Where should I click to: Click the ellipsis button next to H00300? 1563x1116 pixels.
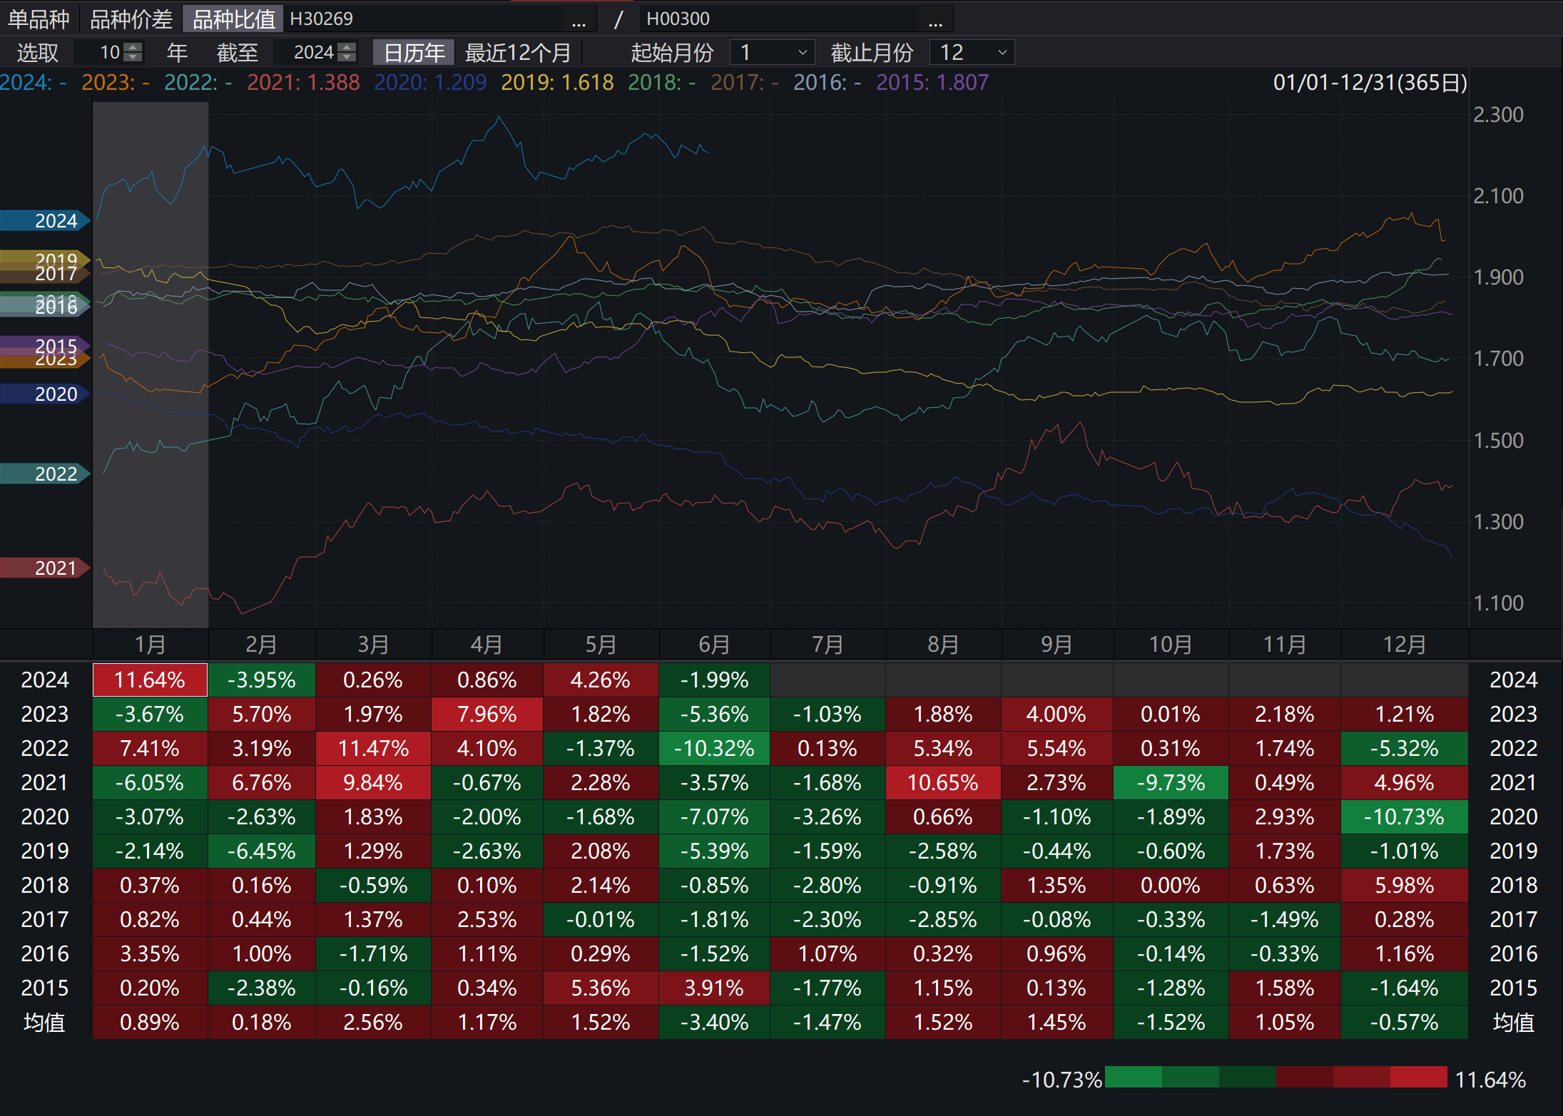(935, 20)
